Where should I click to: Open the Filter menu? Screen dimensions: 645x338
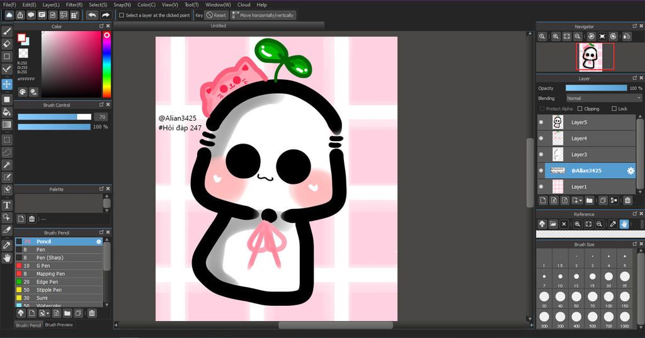pos(74,4)
